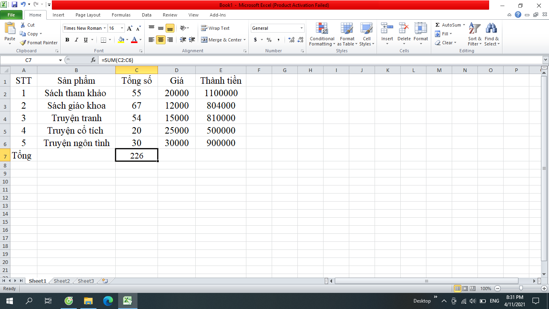The width and height of the screenshot is (549, 309).
Task: Open Excel Help question mark
Action: click(x=518, y=15)
